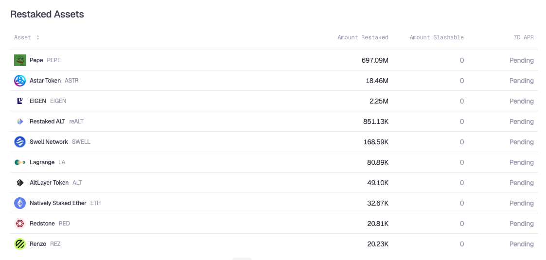Click the 7D APR column header
This screenshot has width=546, height=260.
tap(523, 37)
